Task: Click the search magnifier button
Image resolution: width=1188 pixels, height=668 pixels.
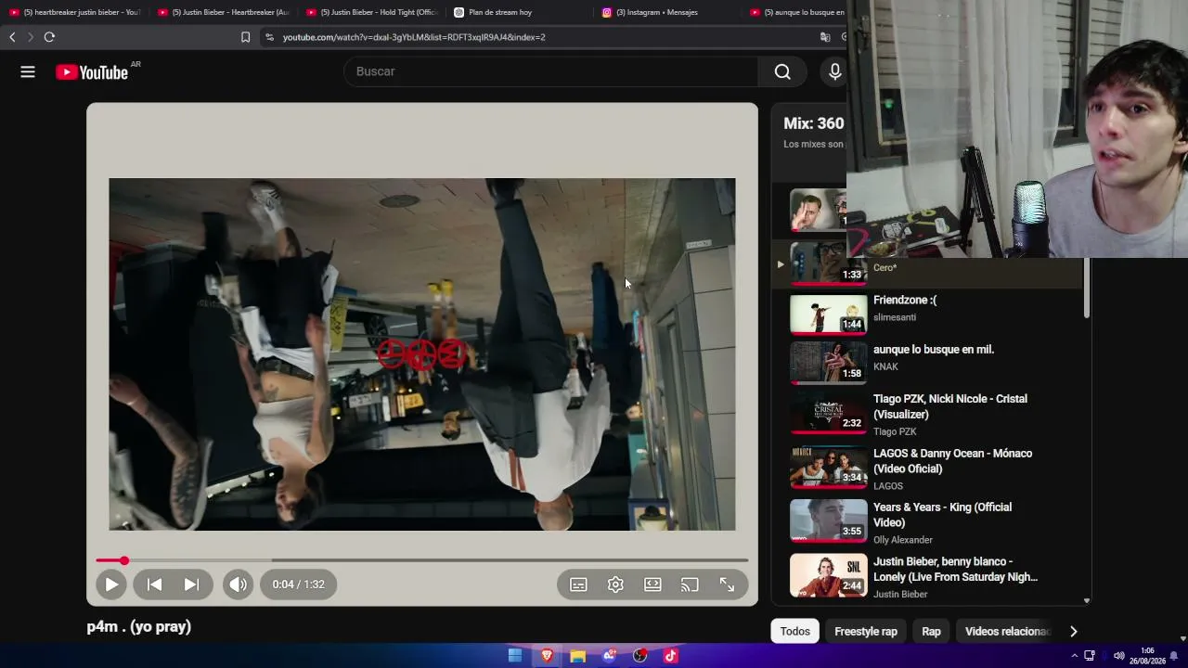Action: 782,71
